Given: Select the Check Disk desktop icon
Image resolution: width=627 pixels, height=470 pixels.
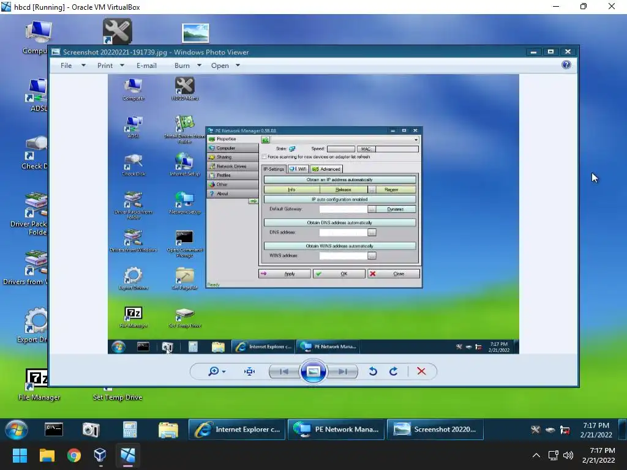Looking at the screenshot, I should pyautogui.click(x=35, y=154).
